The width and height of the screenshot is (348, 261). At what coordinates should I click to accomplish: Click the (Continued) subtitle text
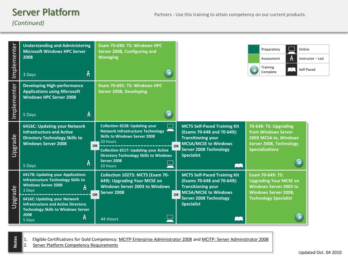pyautogui.click(x=28, y=23)
